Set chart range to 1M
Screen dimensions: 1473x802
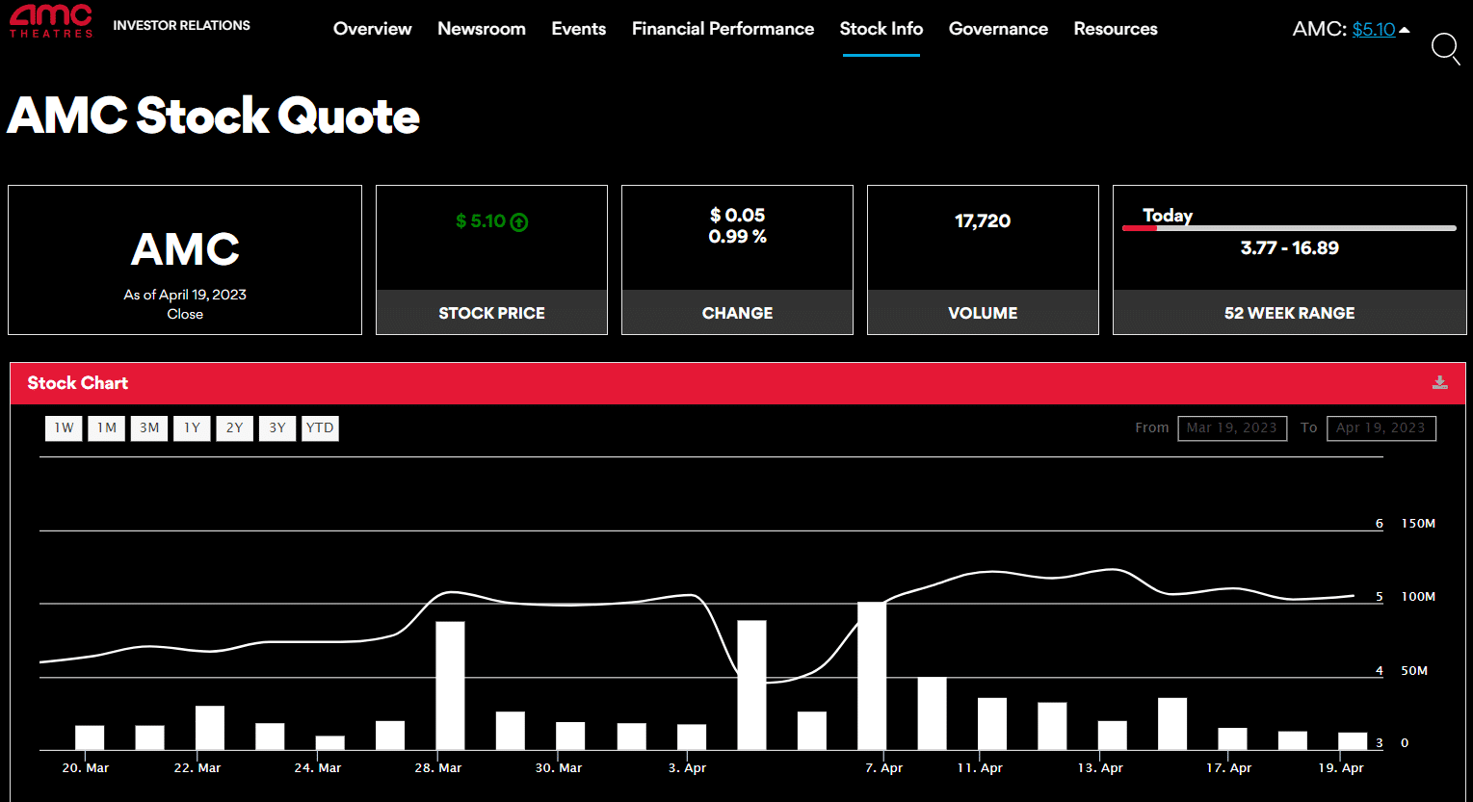[106, 428]
